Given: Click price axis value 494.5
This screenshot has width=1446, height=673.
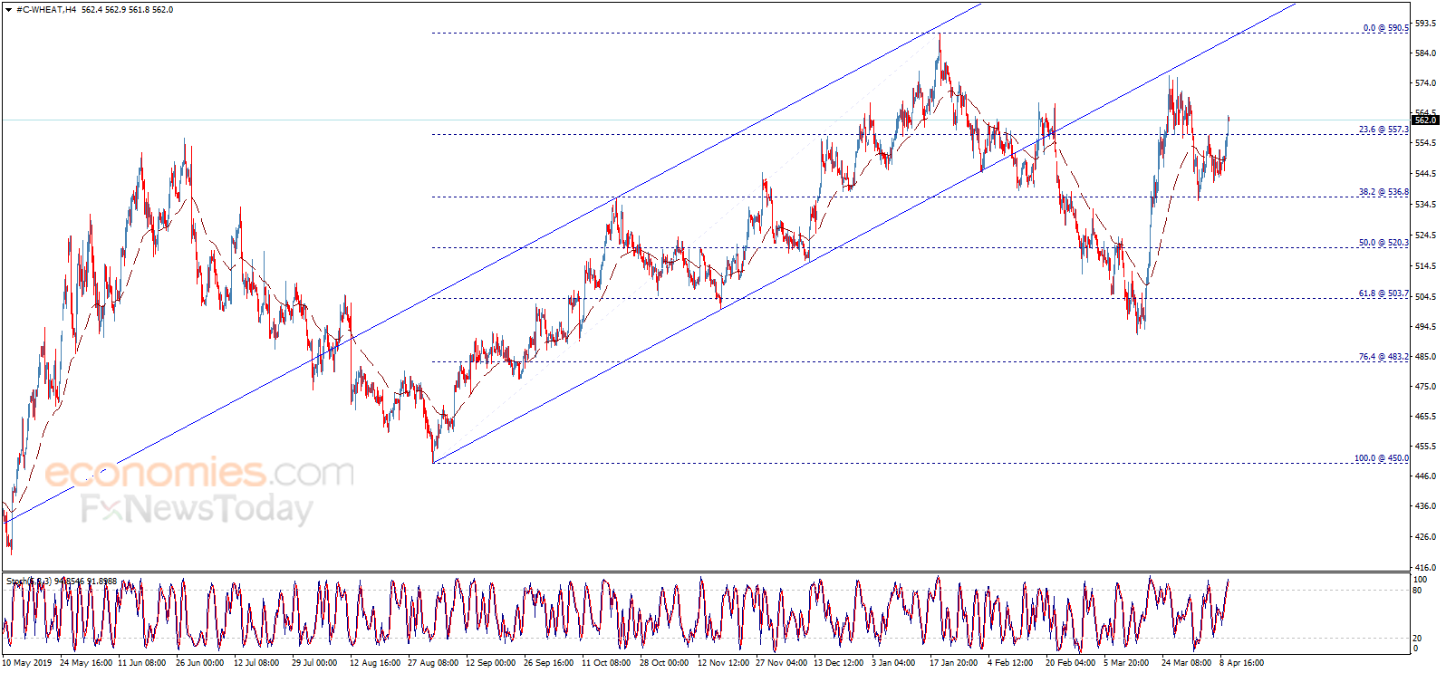Looking at the screenshot, I should click(1425, 327).
